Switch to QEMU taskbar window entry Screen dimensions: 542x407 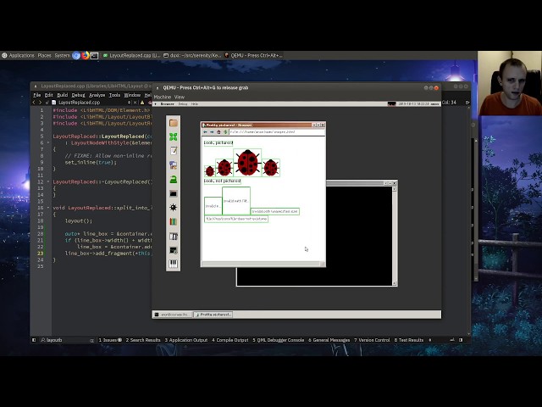click(x=253, y=55)
